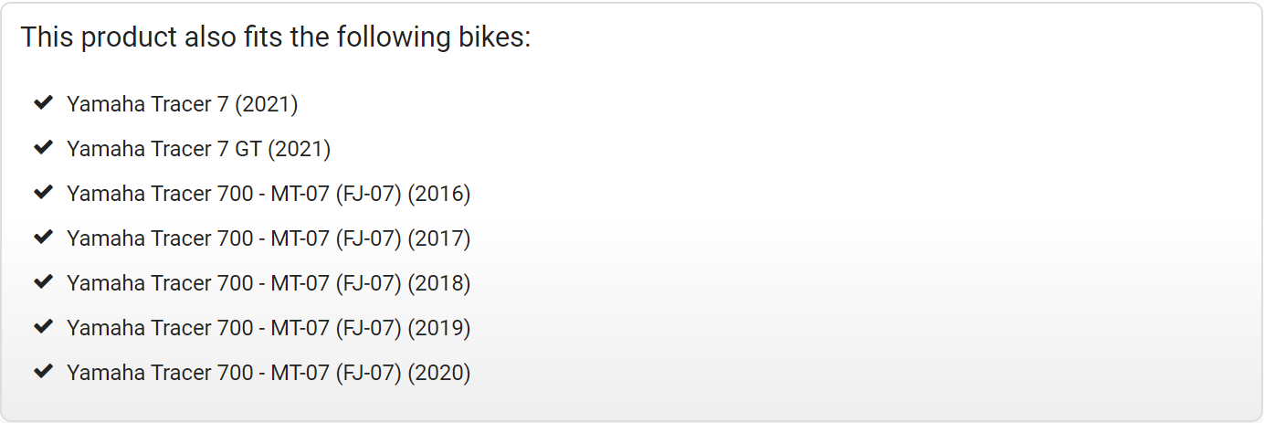Click the checkmark beside Yamaha Tracer 7 (2021)
1264x423 pixels.
[x=43, y=103]
